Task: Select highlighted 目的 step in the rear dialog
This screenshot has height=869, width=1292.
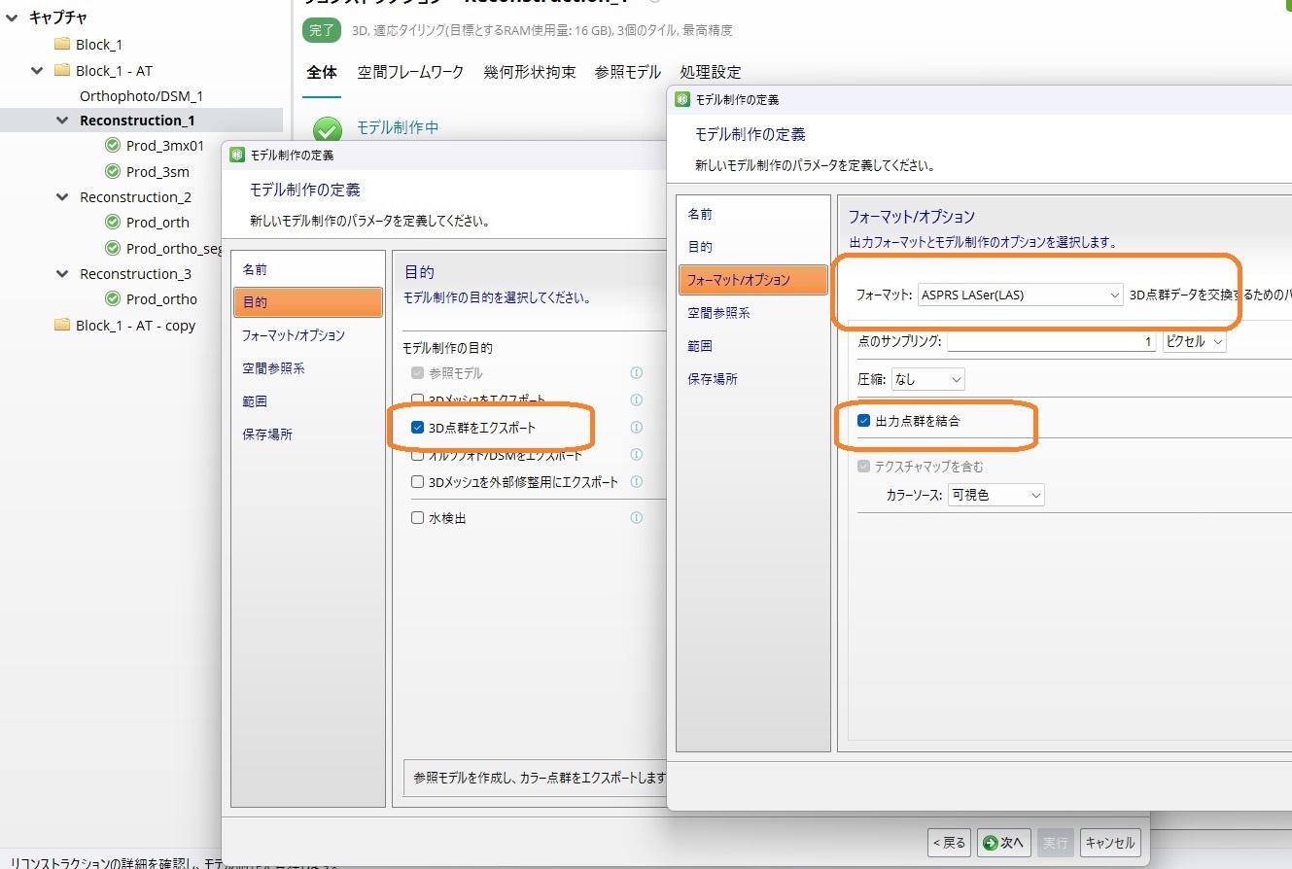Action: 308,302
